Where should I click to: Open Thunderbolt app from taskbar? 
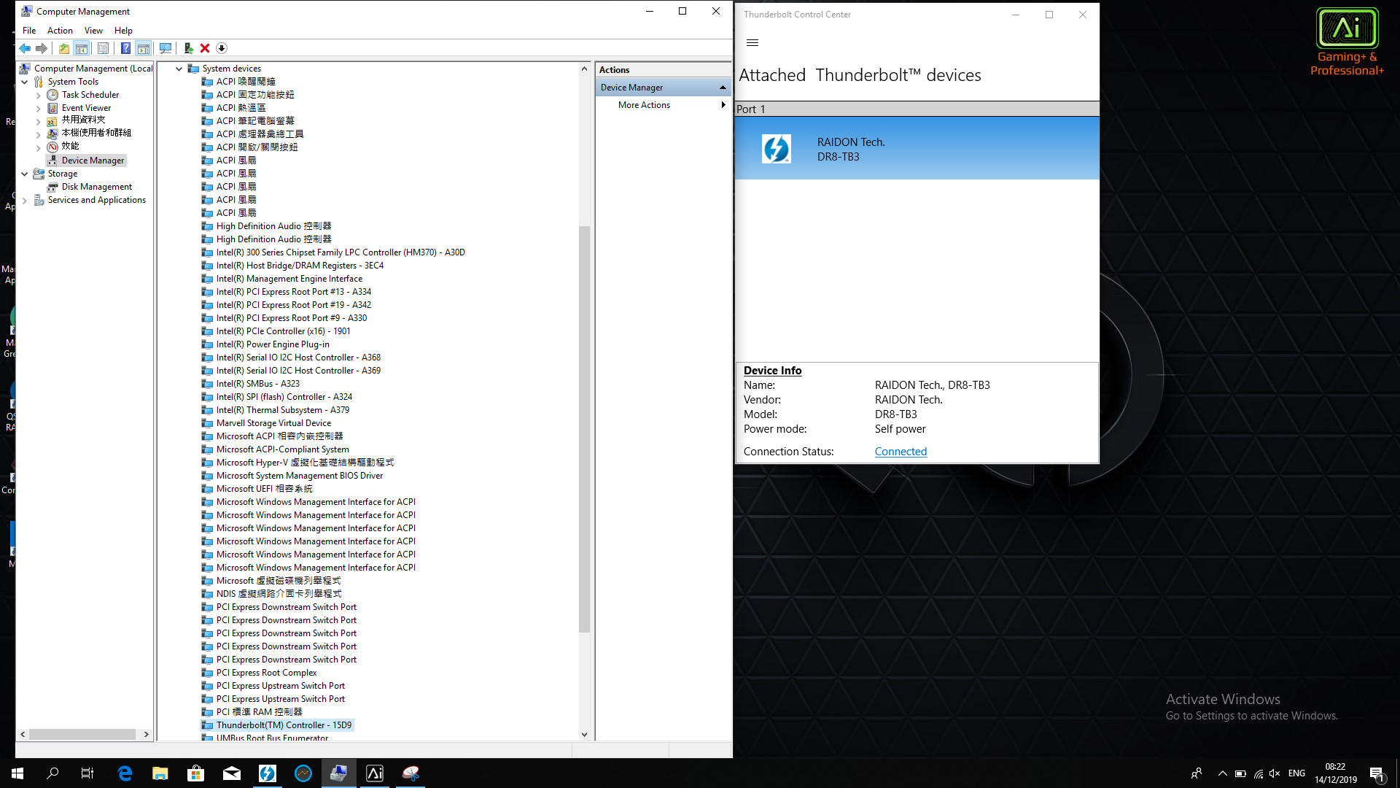[x=268, y=773]
